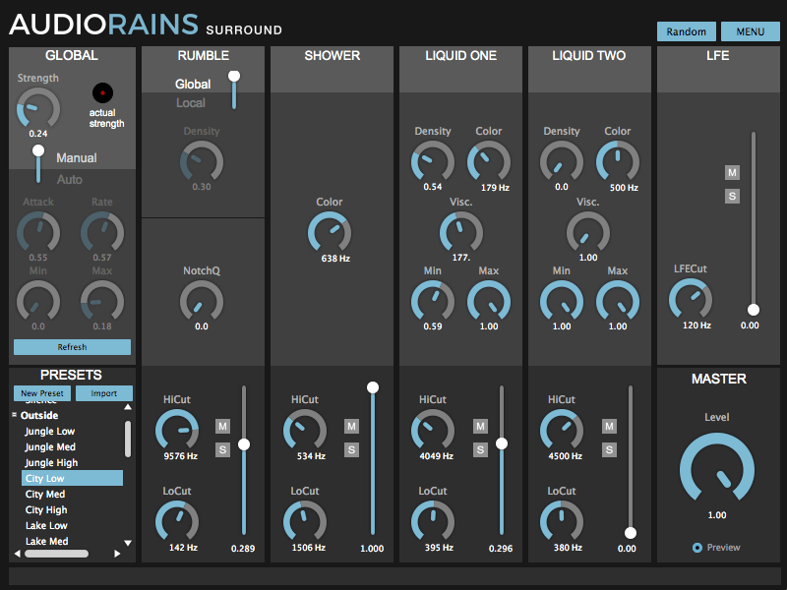Viewport: 787px width, 590px height.
Task: Select the Jungle Med preset
Action: tap(72, 447)
